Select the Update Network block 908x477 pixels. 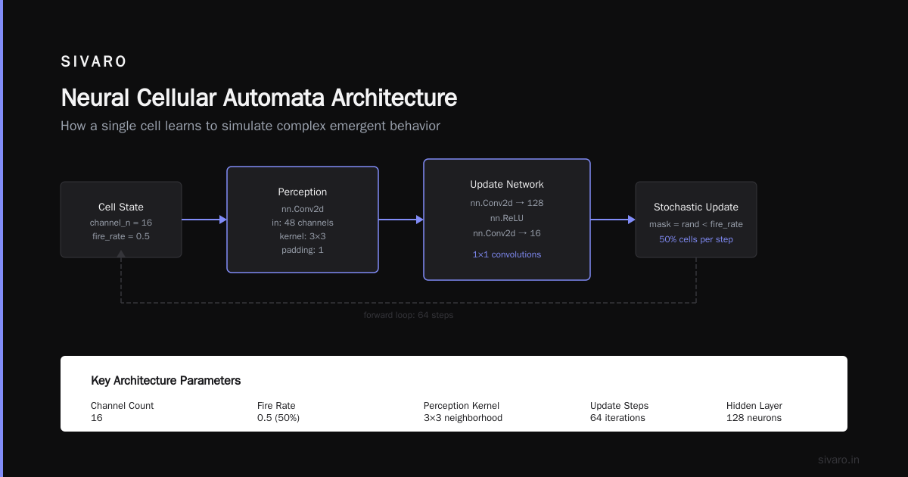click(507, 220)
